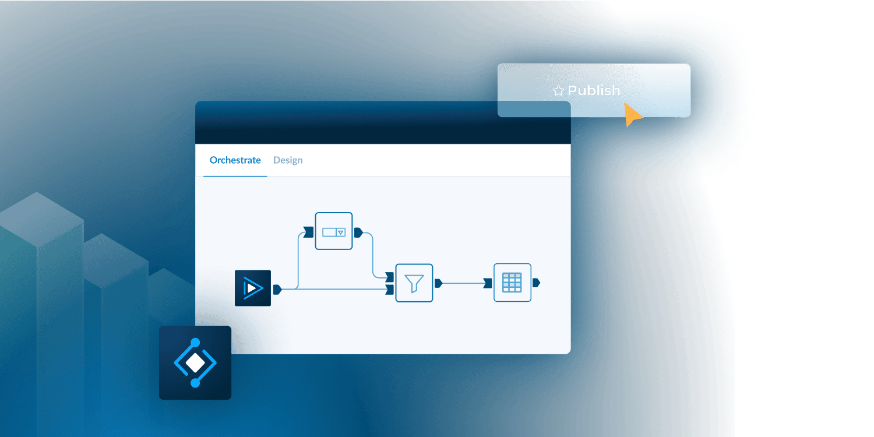This screenshot has height=437, width=874.
Task: Select the dark play-arrow start node
Action: click(x=252, y=288)
